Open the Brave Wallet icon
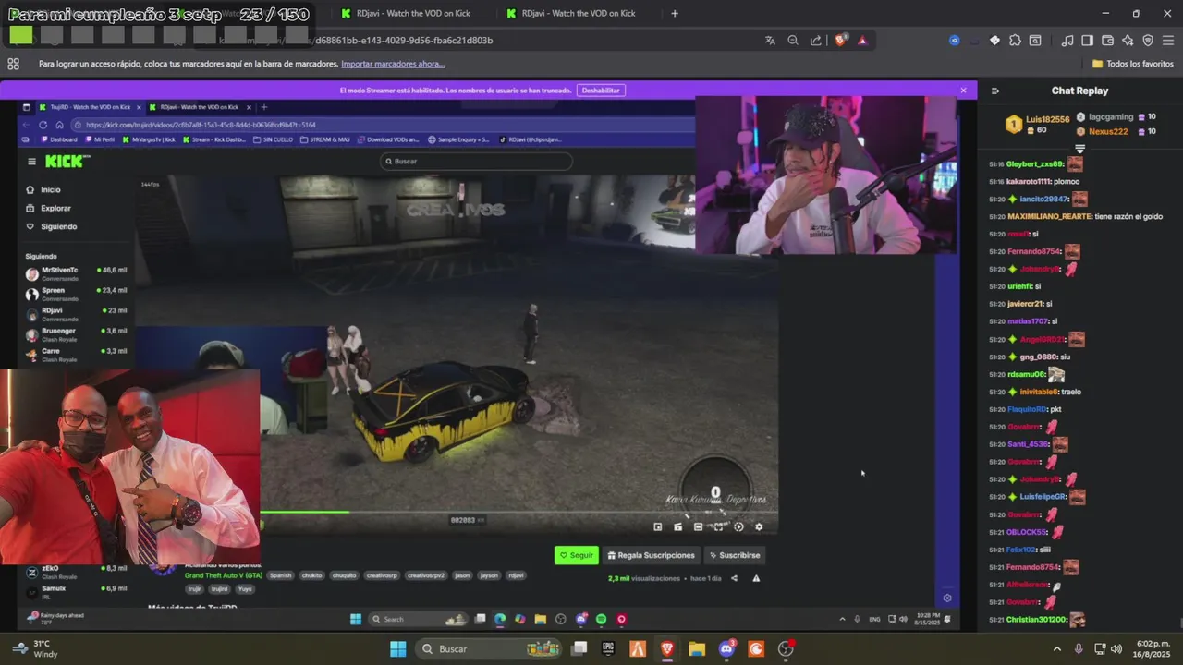Image resolution: width=1183 pixels, height=665 pixels. click(1107, 41)
